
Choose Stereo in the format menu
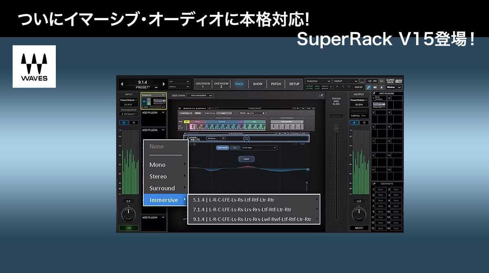pos(165,176)
